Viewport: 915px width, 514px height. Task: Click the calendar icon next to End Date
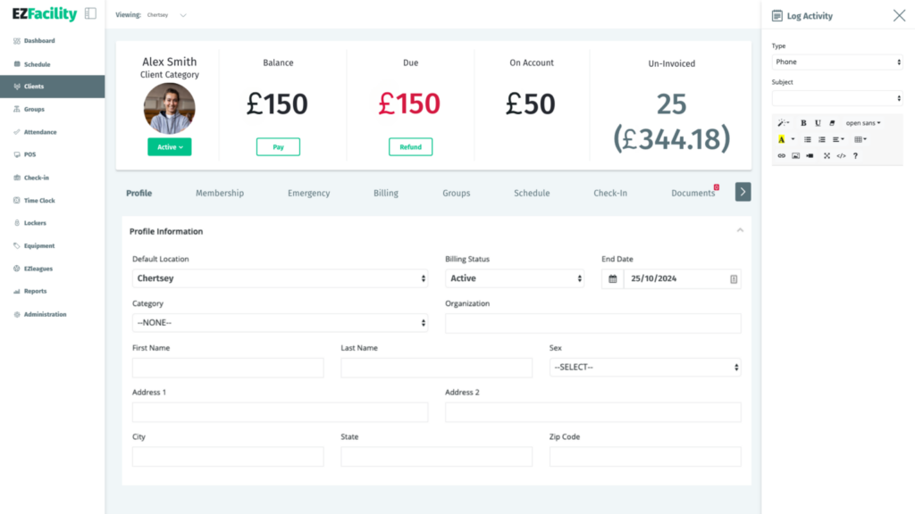(613, 278)
